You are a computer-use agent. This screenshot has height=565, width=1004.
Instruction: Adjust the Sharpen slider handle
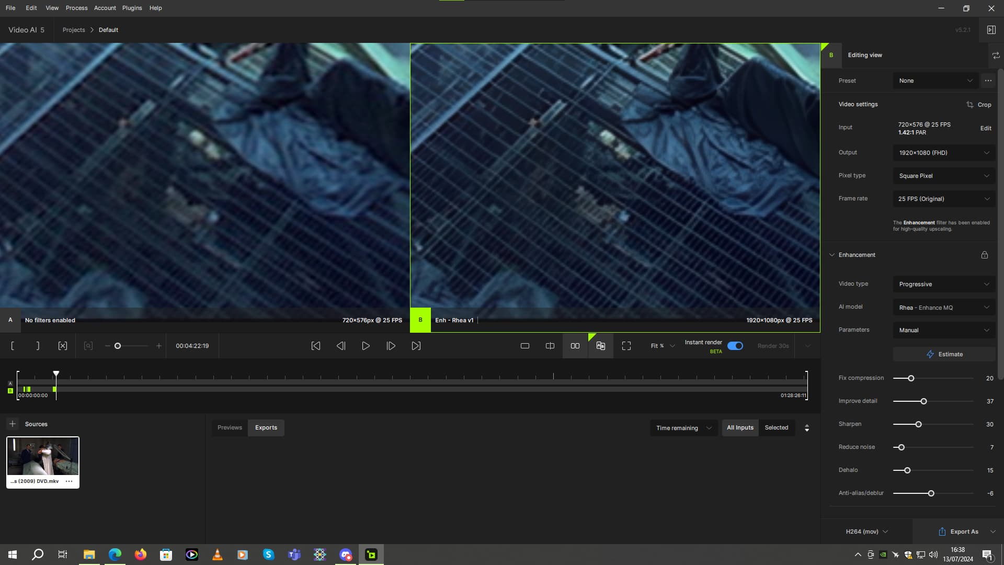(x=918, y=424)
